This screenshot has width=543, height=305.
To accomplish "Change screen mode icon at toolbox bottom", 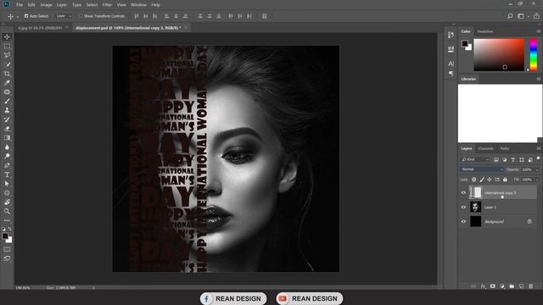I will 7,258.
